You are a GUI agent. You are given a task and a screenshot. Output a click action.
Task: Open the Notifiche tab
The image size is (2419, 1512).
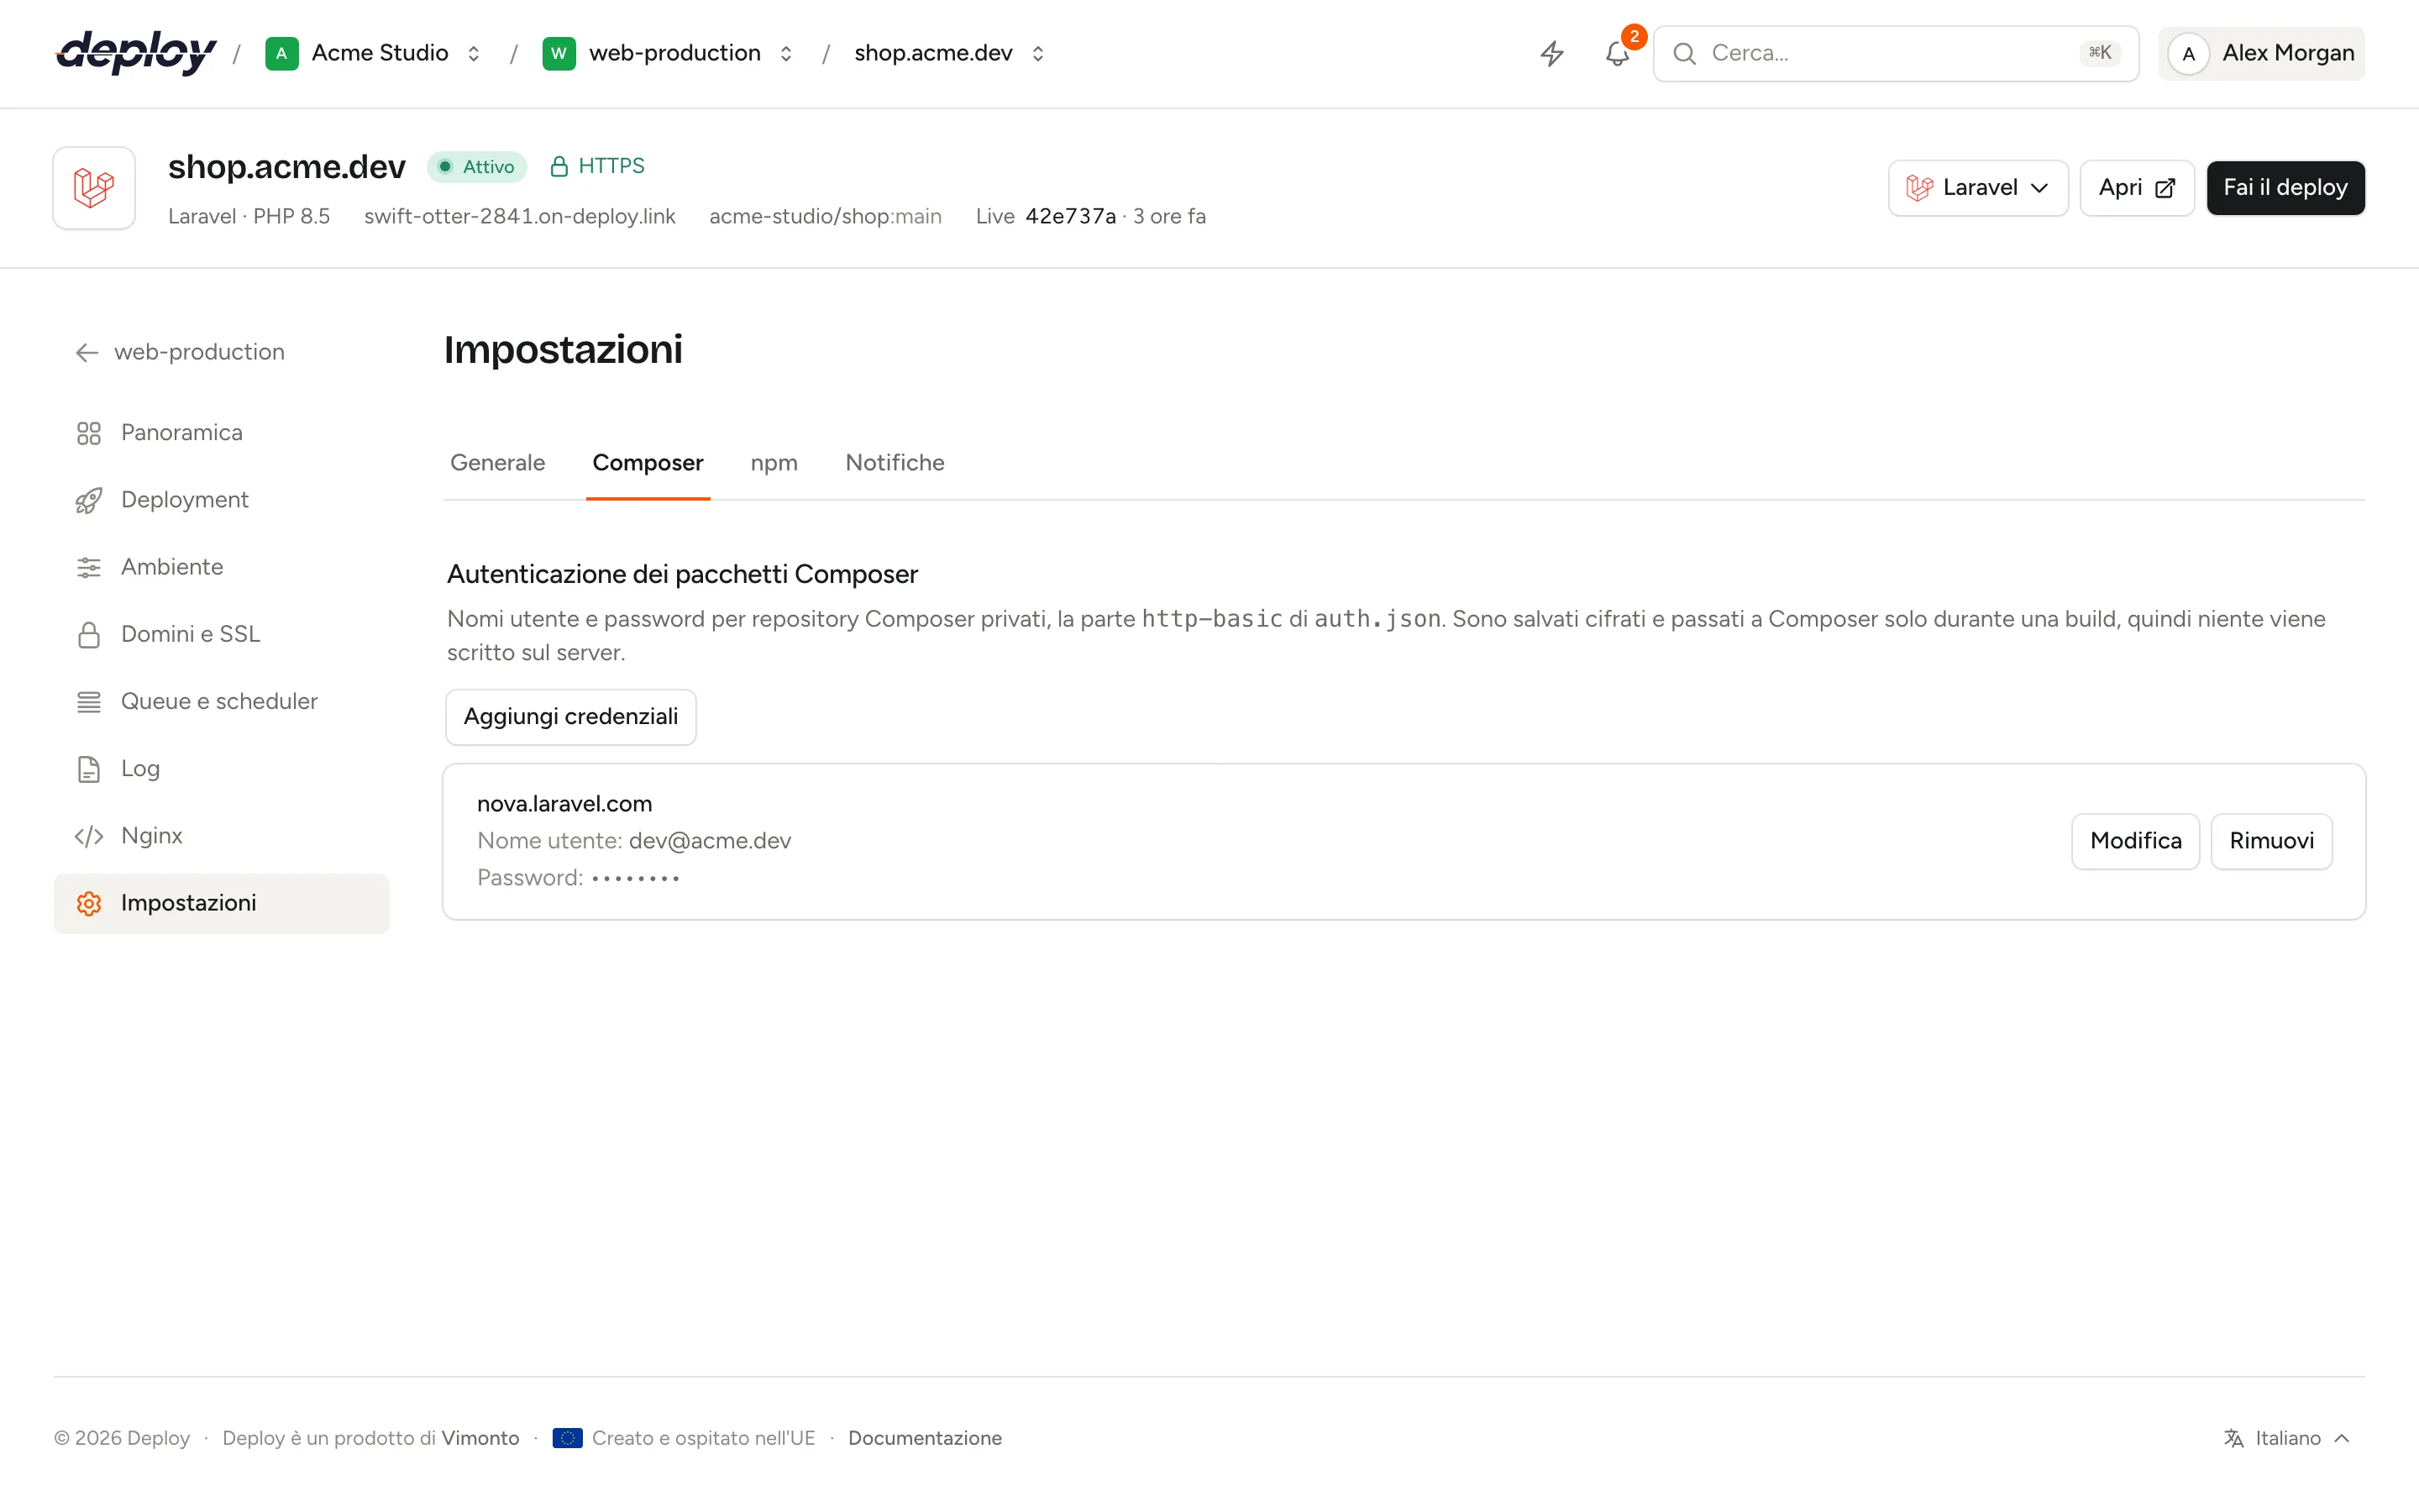click(x=895, y=463)
